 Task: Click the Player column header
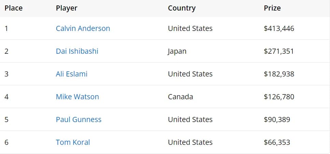[x=67, y=8]
